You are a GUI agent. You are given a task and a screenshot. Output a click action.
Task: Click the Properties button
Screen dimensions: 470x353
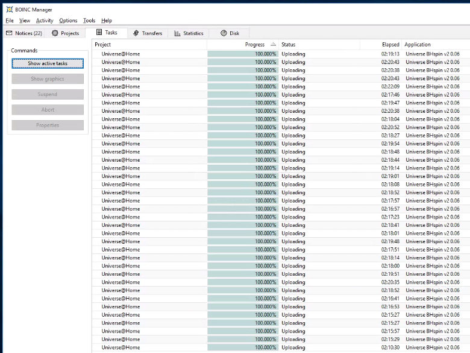click(x=48, y=125)
